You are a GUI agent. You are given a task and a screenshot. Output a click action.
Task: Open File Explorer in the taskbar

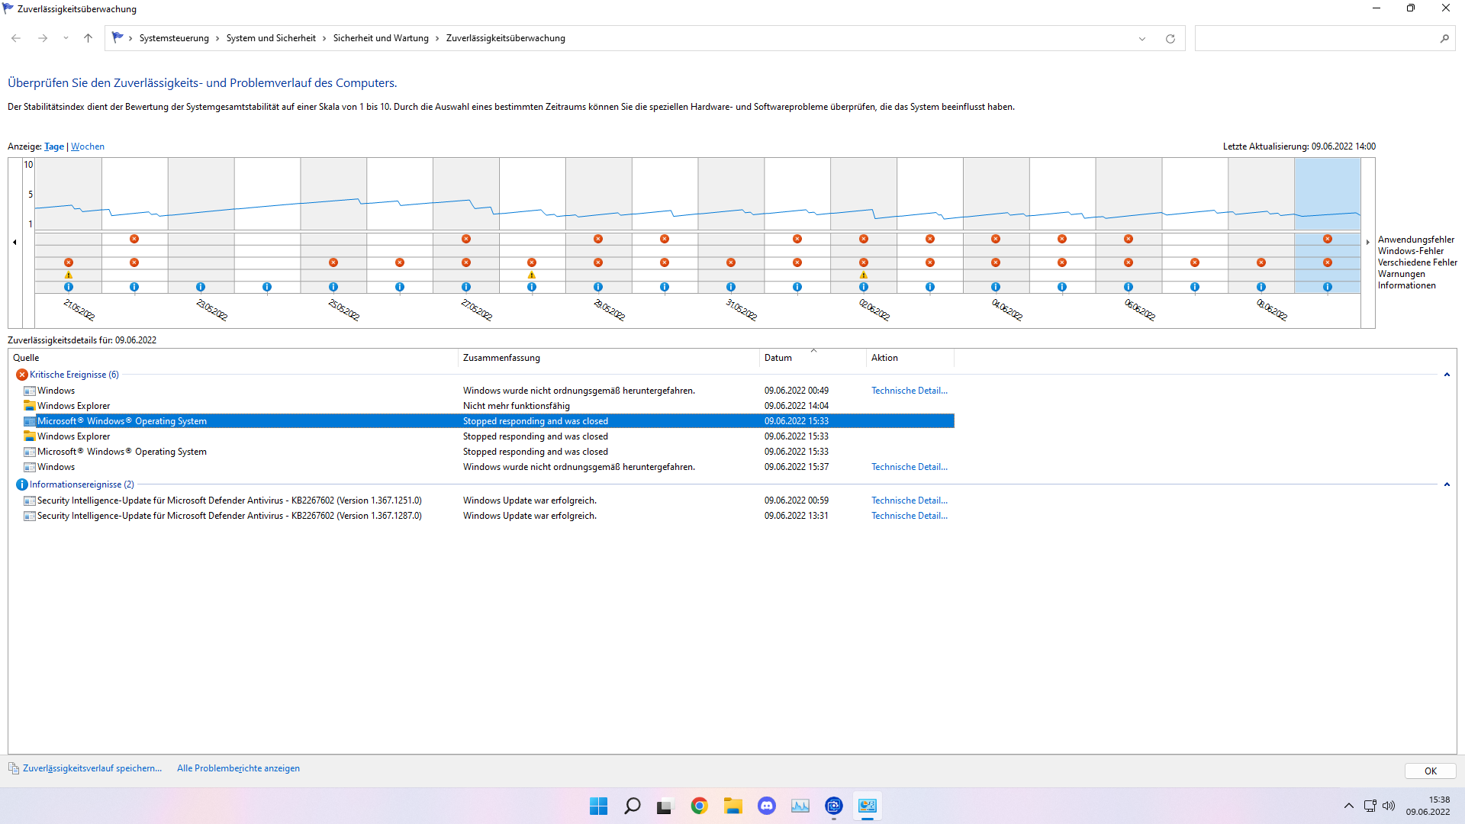[732, 806]
